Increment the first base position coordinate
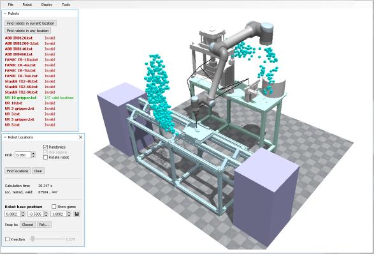 [x=23, y=213]
